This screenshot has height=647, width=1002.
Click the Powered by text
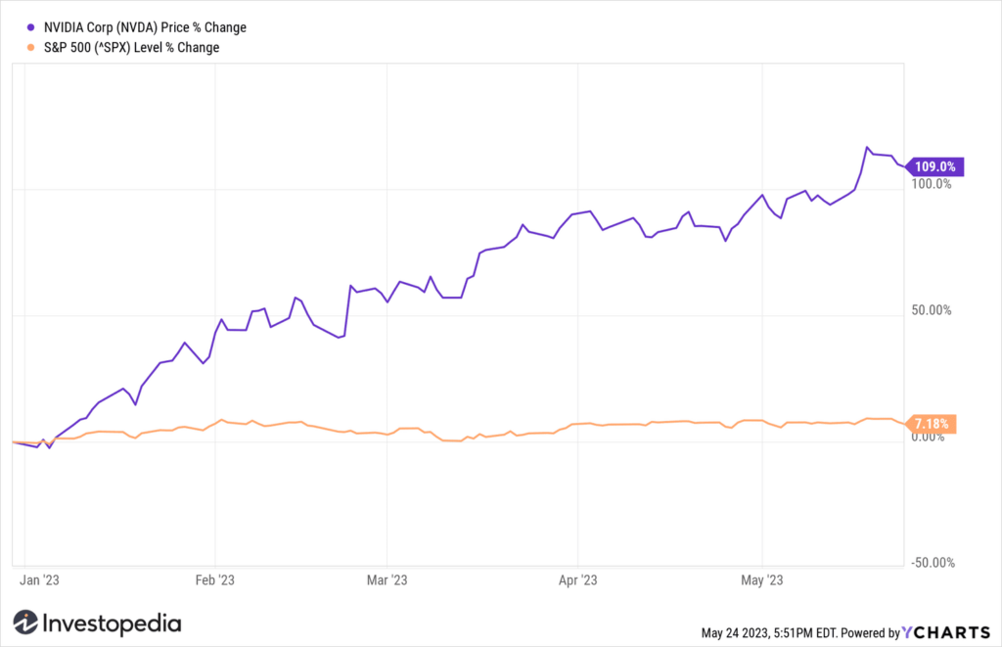click(870, 633)
